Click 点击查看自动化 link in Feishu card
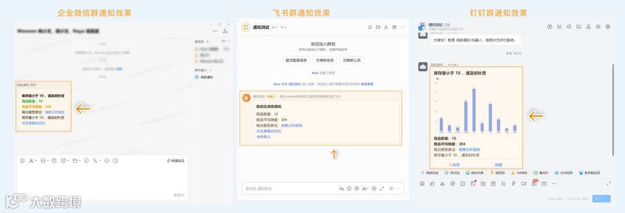This screenshot has height=213, width=625. click(269, 130)
